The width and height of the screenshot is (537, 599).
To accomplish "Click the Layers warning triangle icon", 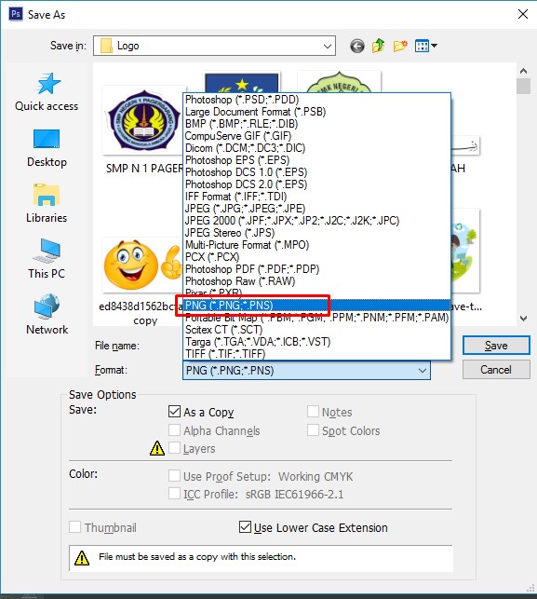I will [x=157, y=448].
